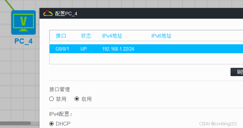This screenshot has height=128, width=243.
Task: Choose DHCP for IPv4 configuration
Action: (51, 124)
